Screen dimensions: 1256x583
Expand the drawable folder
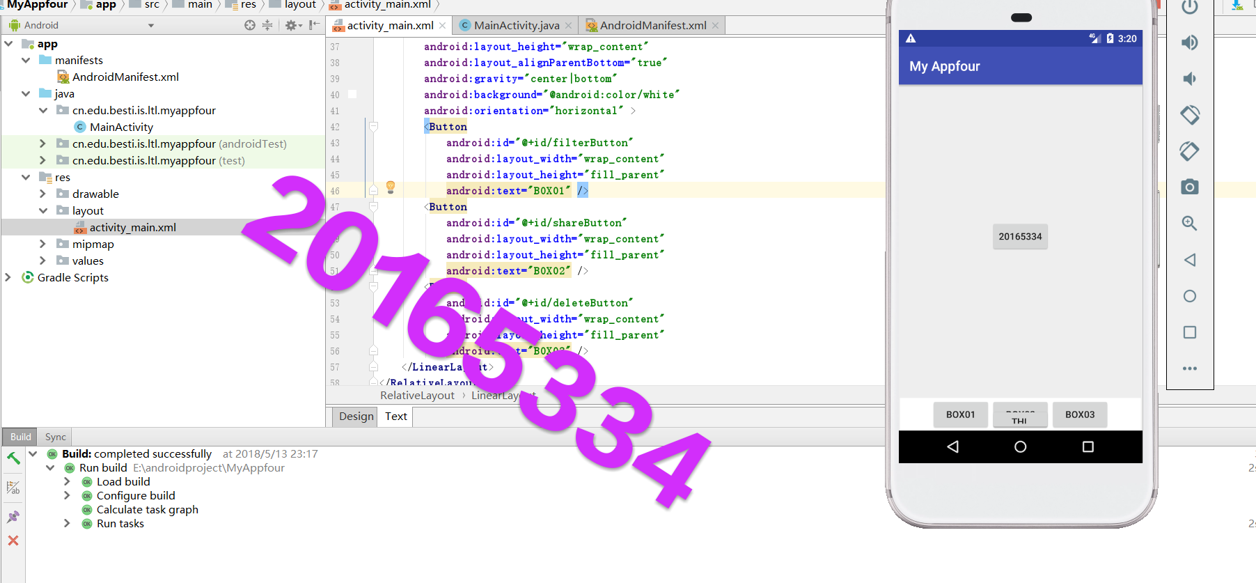coord(42,194)
